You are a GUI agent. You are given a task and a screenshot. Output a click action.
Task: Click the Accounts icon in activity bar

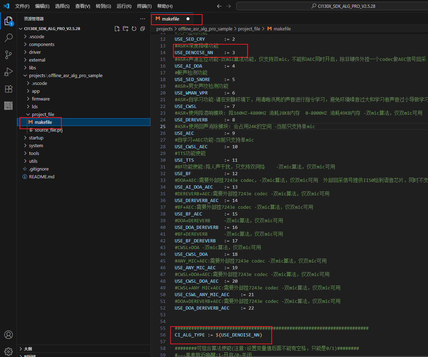coord(9,335)
